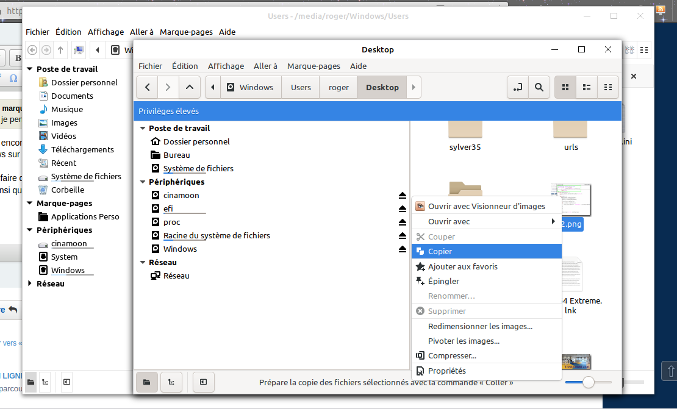This screenshot has height=409, width=677.
Task: Collapse the Périphériques section in Desktop window
Action: 143,182
